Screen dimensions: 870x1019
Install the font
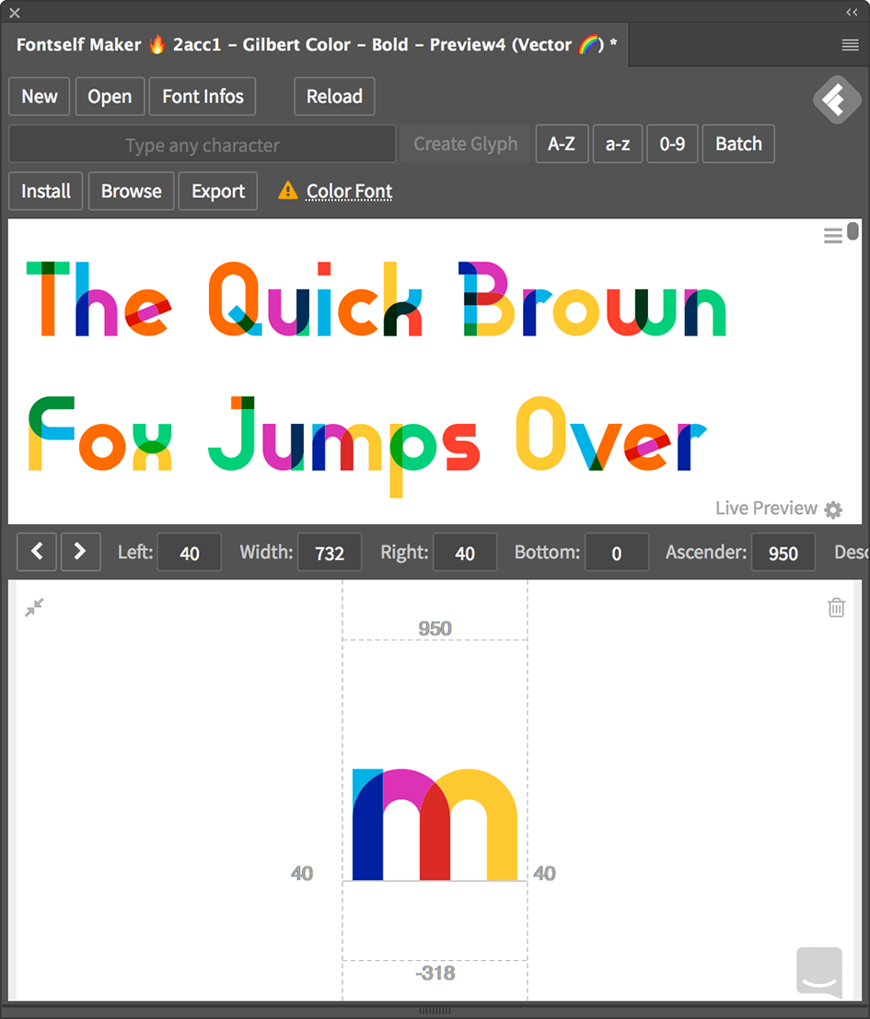(45, 191)
